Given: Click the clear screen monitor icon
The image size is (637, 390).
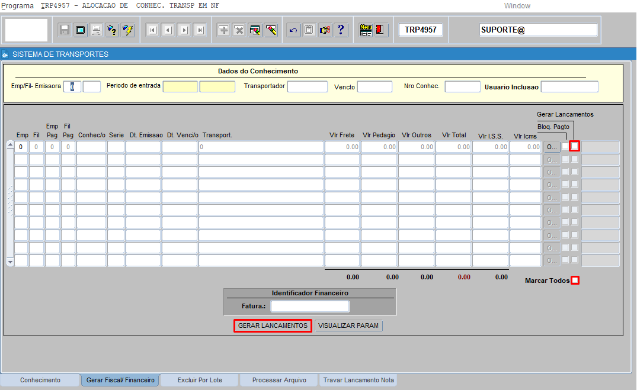Looking at the screenshot, I should pyautogui.click(x=81, y=30).
